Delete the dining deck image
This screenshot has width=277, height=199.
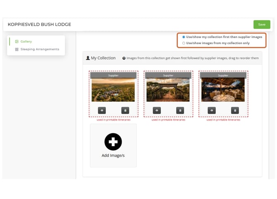235,110
